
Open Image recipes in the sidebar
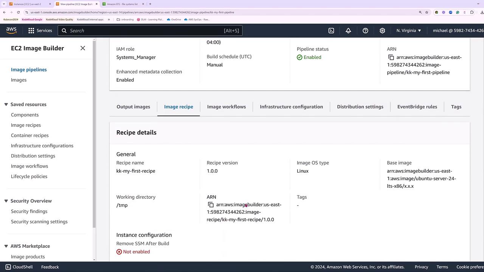tap(26, 125)
